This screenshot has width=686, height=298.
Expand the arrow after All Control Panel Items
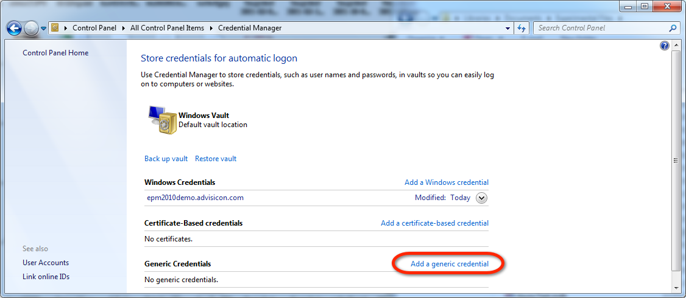pos(211,28)
